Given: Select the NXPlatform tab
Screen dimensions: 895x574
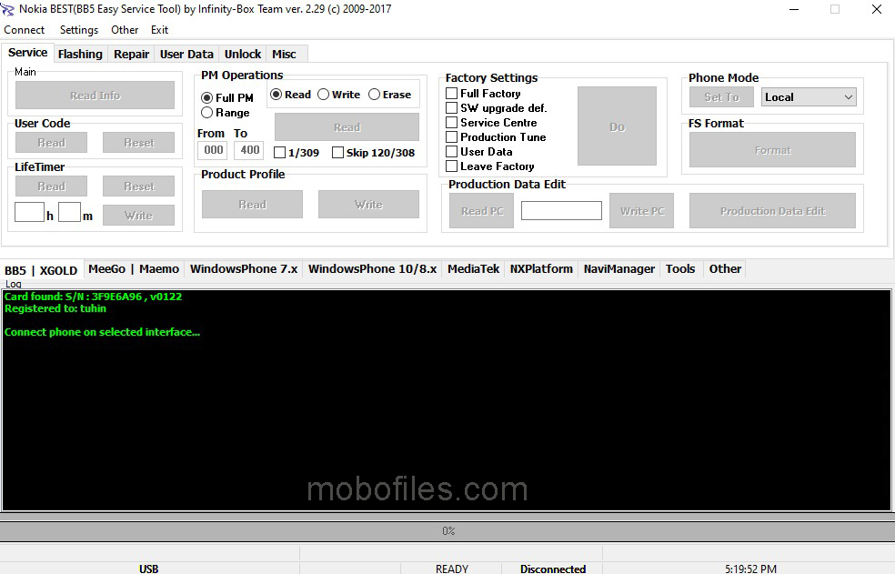Looking at the screenshot, I should click(541, 269).
